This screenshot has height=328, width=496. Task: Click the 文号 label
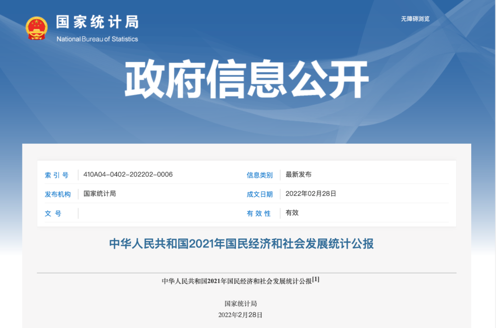53,214
